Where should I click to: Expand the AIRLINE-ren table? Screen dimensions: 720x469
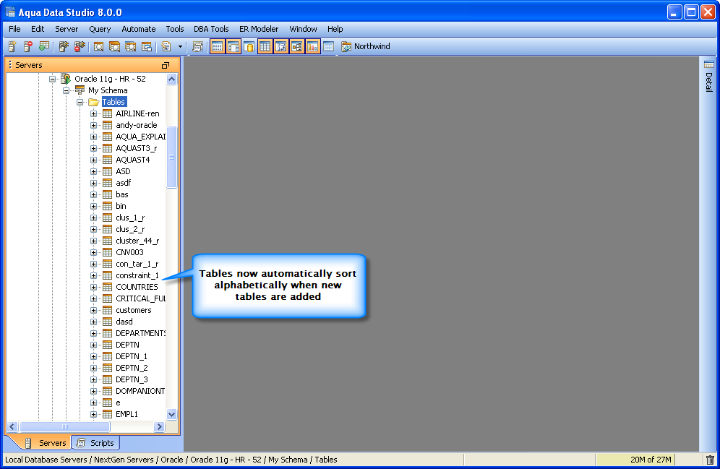(x=94, y=113)
